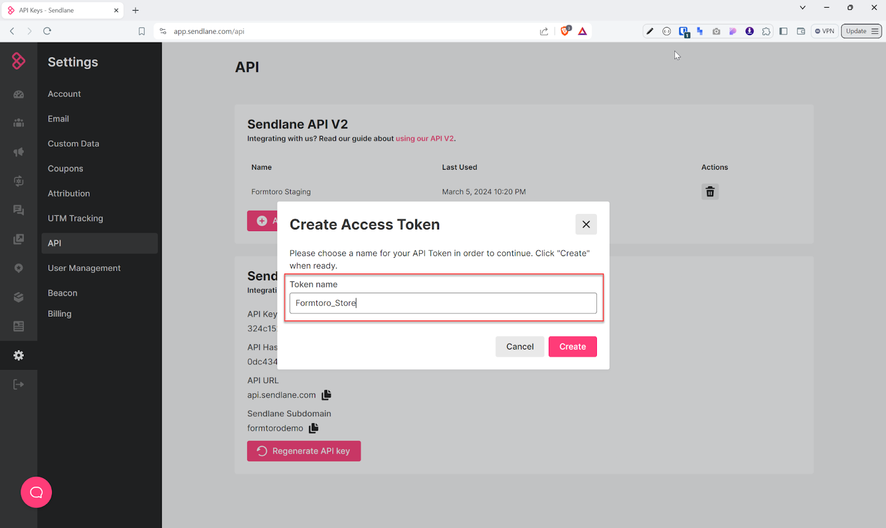Click the VPN button
Screen dimensions: 886x528
[825, 31]
